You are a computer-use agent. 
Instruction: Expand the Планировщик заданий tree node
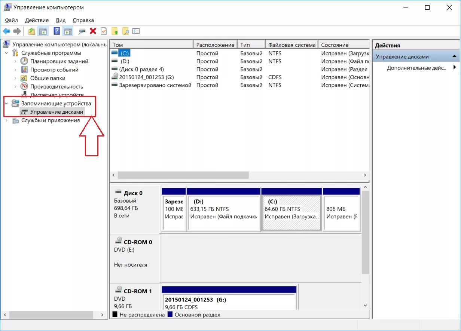coord(15,61)
